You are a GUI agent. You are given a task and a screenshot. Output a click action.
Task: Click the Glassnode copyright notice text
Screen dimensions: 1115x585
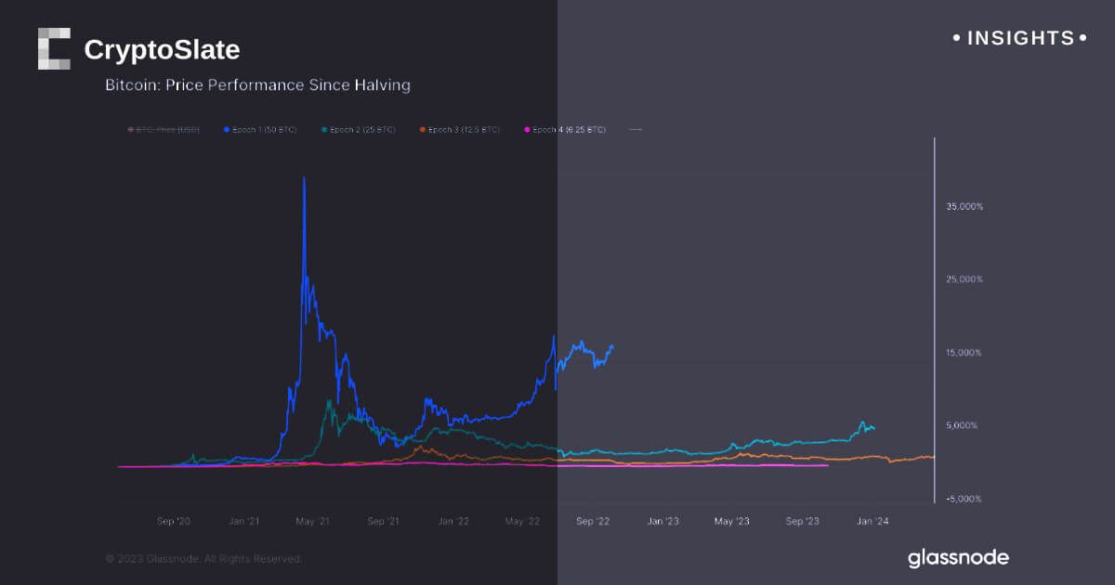tap(203, 559)
